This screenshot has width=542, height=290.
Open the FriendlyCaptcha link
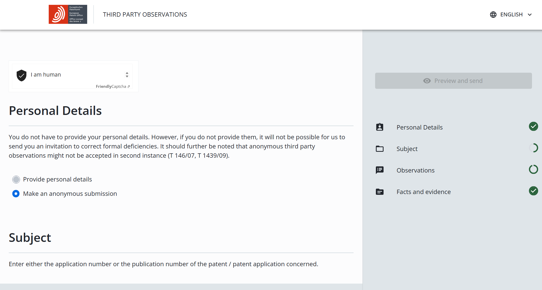point(113,87)
